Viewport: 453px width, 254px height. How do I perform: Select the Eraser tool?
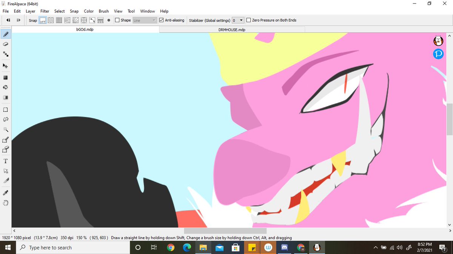[6, 44]
